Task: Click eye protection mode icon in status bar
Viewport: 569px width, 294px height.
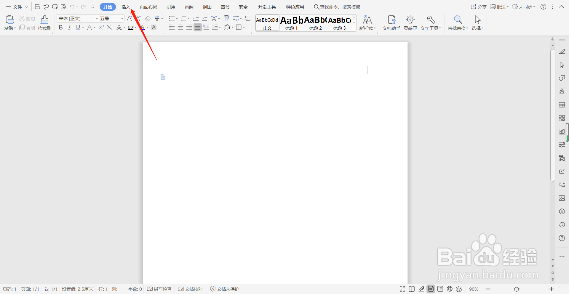Action: click(459, 289)
